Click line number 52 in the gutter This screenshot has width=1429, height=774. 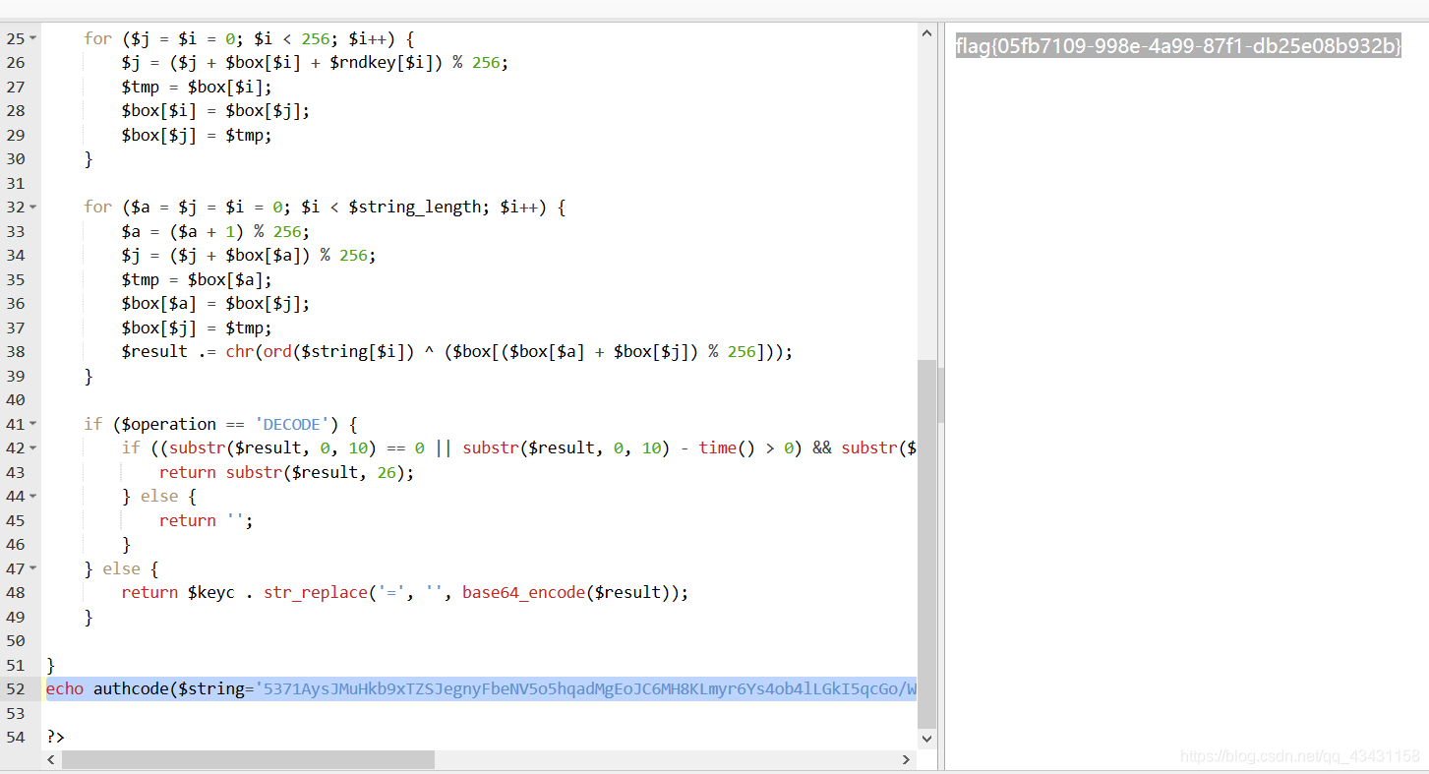[x=15, y=688]
